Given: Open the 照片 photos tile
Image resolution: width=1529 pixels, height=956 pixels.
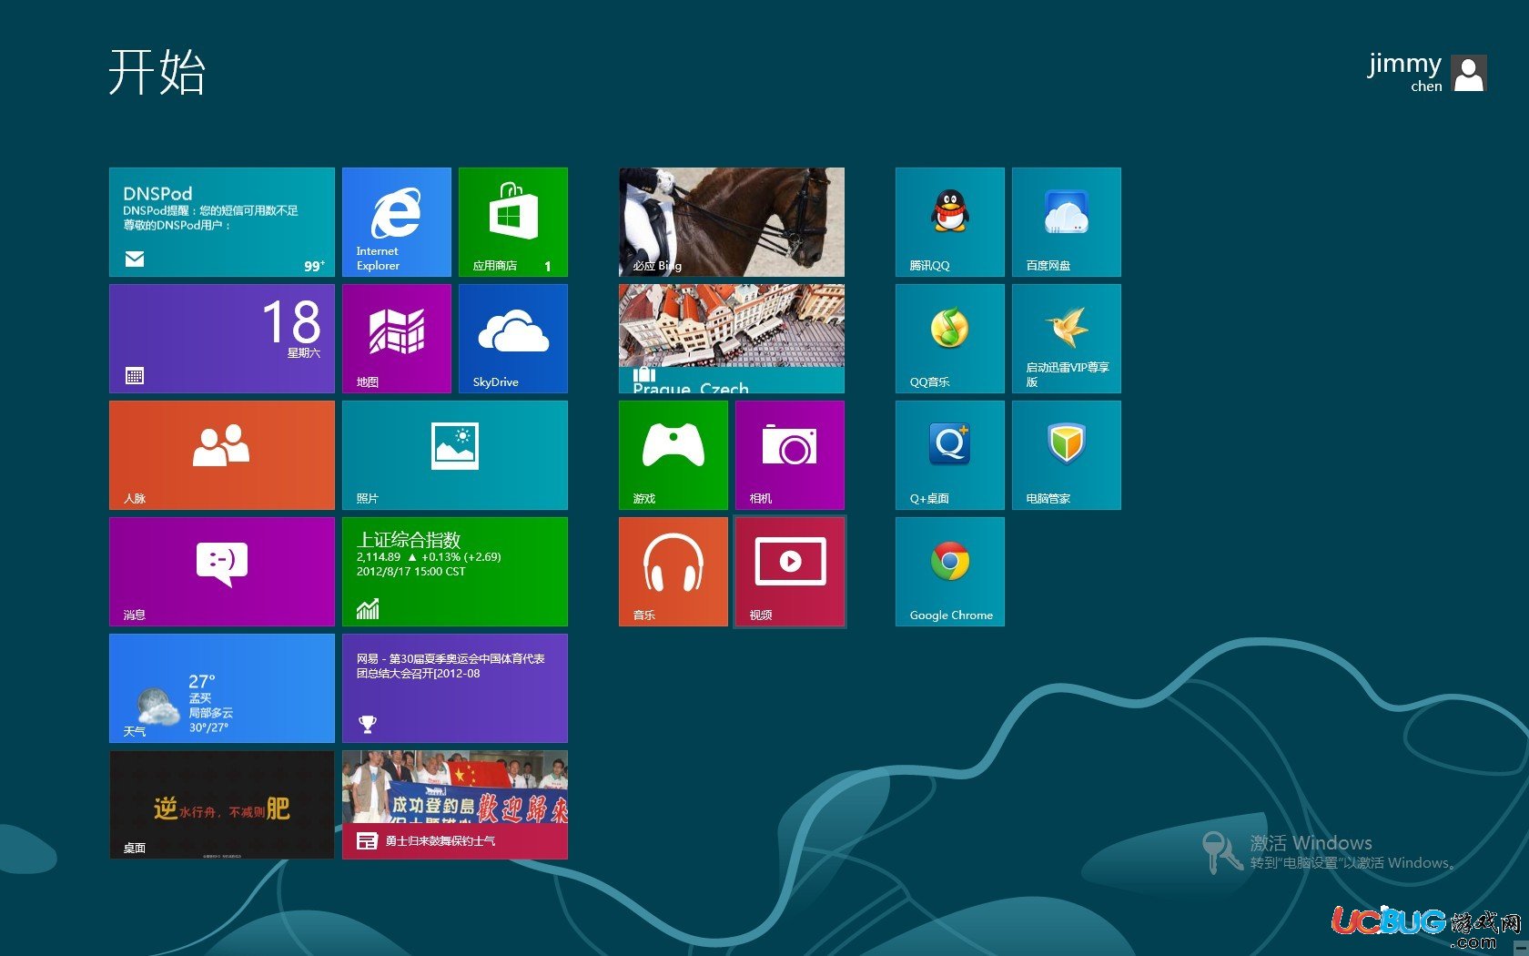Looking at the screenshot, I should [455, 455].
